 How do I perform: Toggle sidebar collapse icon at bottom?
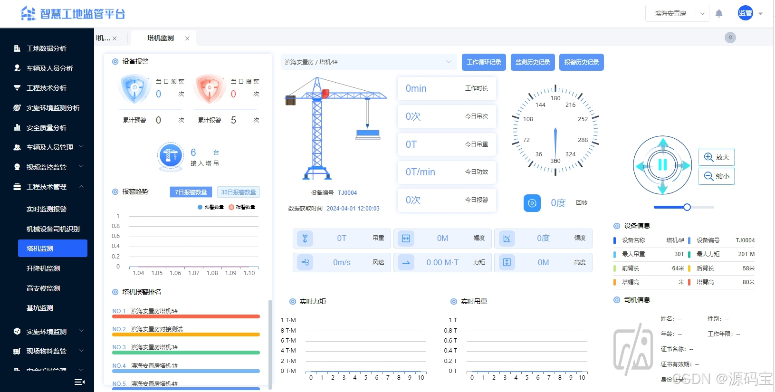click(x=79, y=382)
